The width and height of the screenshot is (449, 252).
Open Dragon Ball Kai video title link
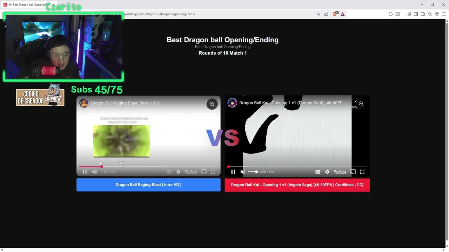tap(292, 103)
